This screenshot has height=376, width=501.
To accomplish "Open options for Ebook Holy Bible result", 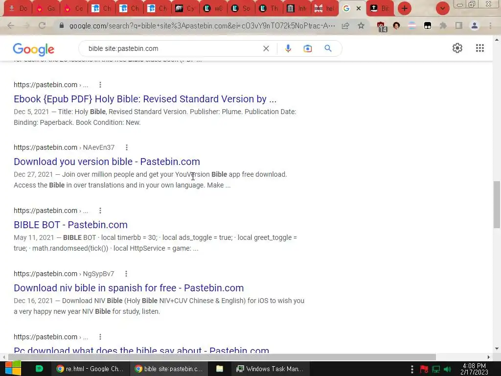I will pos(100,85).
